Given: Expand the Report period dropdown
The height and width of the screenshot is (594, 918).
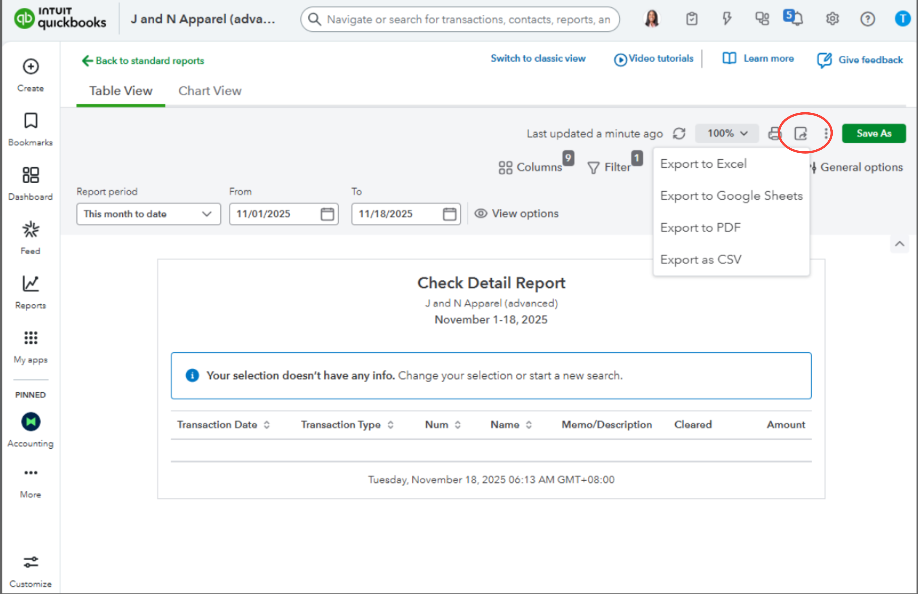Looking at the screenshot, I should coord(148,214).
